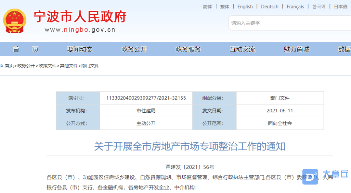351x193 pixels.
Task: Go to 政策文件 in the breadcrumb
Action: click(x=47, y=66)
